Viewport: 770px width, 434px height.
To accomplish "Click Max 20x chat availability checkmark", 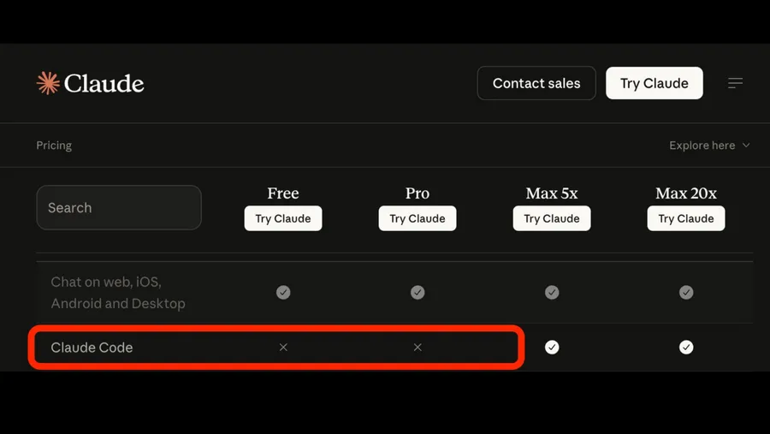I will tap(686, 293).
